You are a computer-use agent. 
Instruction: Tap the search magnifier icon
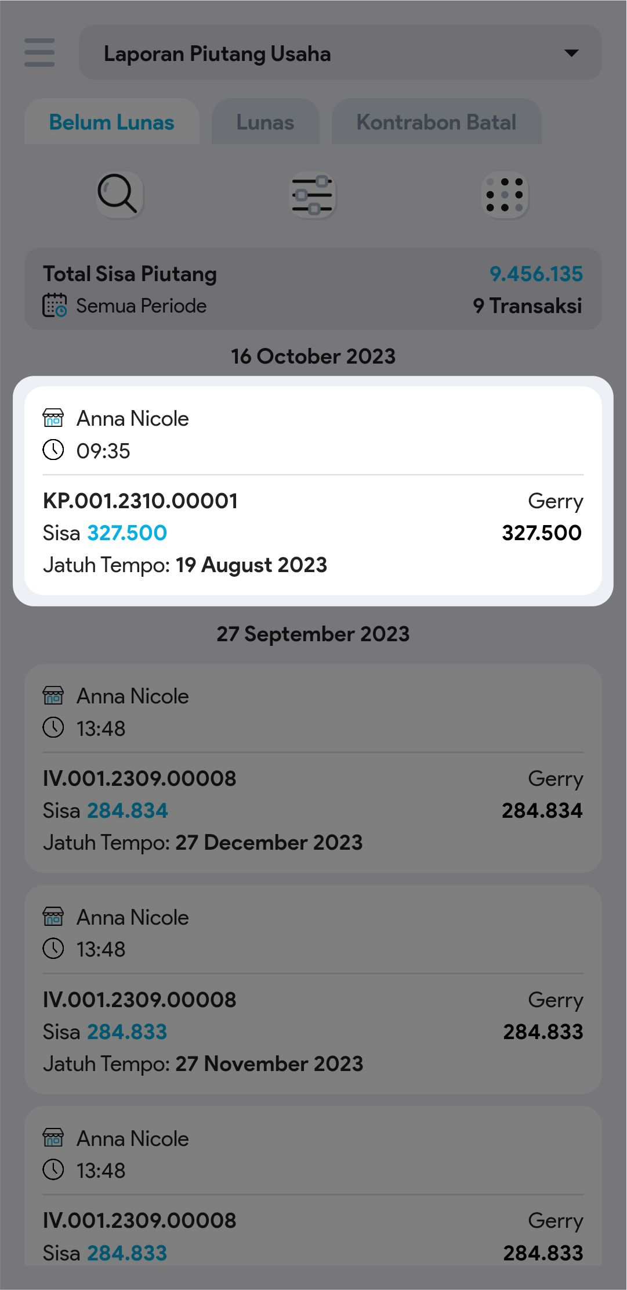[x=118, y=195]
